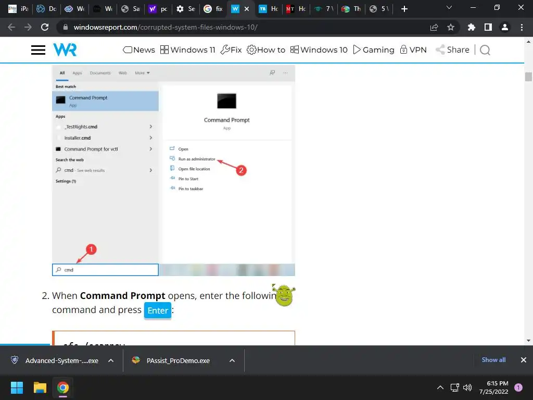533x400 pixels.
Task: Click the Command Prompt tutorial screenshot
Action: coord(173,170)
